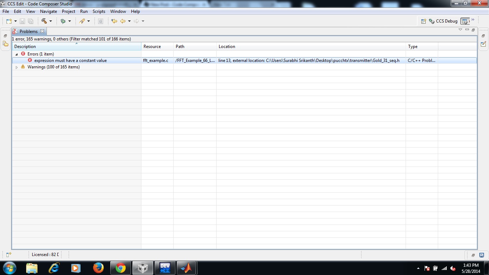
Task: Click the bottom-right console view icon
Action: tap(481, 255)
